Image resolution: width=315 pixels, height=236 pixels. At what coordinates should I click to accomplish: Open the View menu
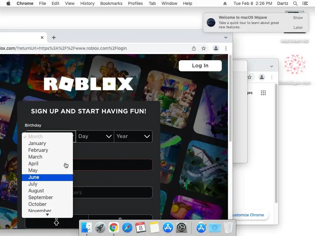coord(70,3)
